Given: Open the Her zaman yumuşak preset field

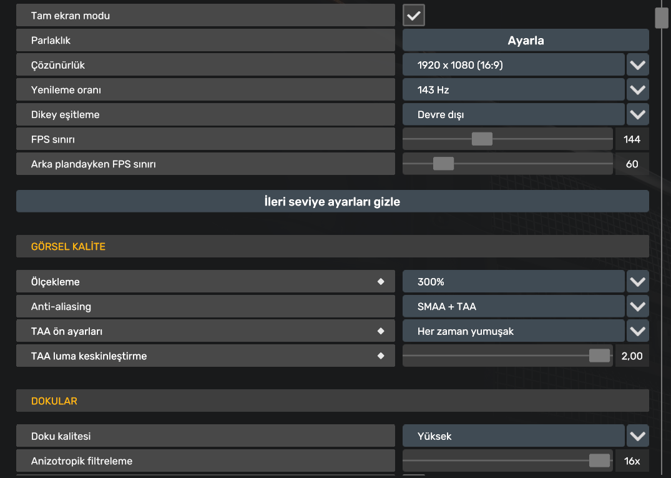Looking at the screenshot, I should [x=513, y=331].
